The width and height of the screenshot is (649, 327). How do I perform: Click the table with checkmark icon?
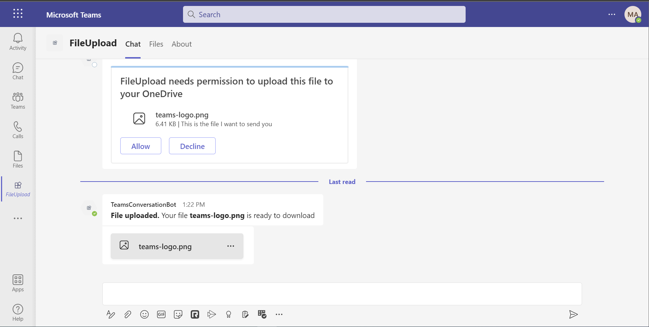click(x=262, y=314)
